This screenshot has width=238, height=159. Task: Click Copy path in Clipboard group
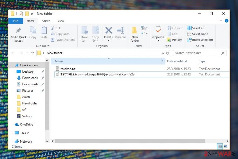[60, 34]
